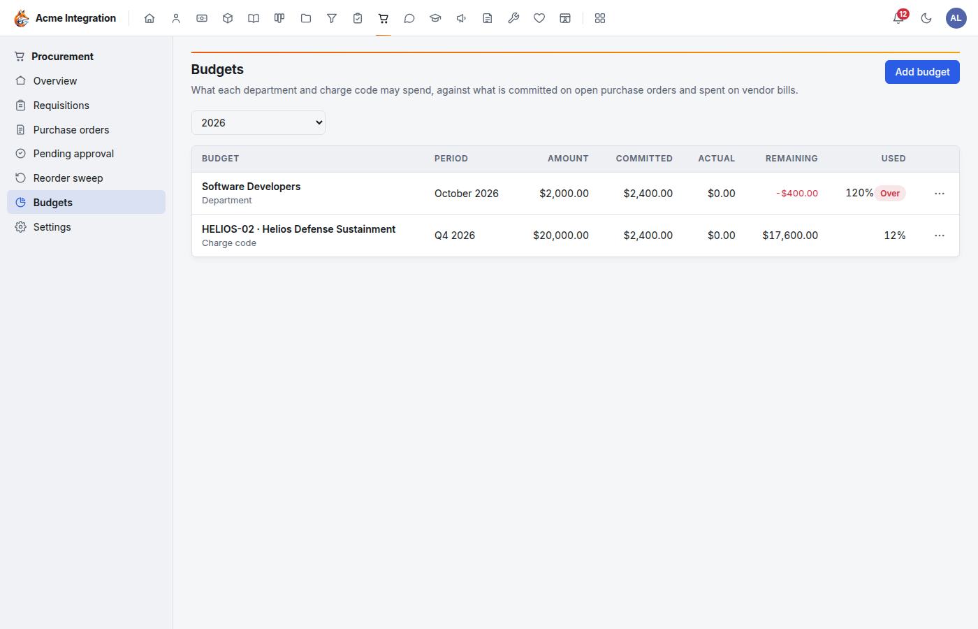Viewport: 978px width, 629px height.
Task: Open the 2026 year dropdown
Action: click(x=258, y=123)
